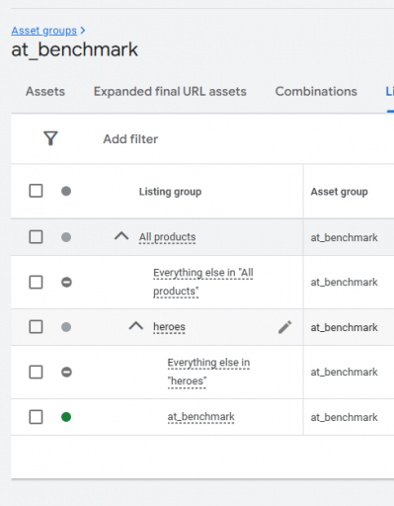Check the All products row checkbox

[36, 237]
